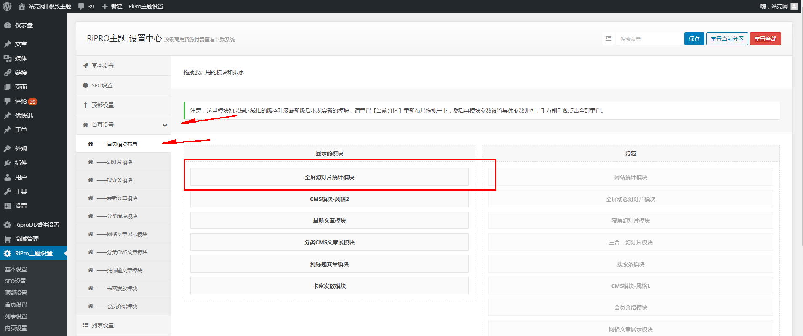Select hidden 网站统计模块 block
Screen dimensions: 803x336
click(631, 177)
